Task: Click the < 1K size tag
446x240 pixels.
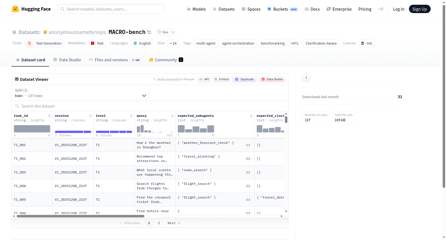Action: coord(173,43)
